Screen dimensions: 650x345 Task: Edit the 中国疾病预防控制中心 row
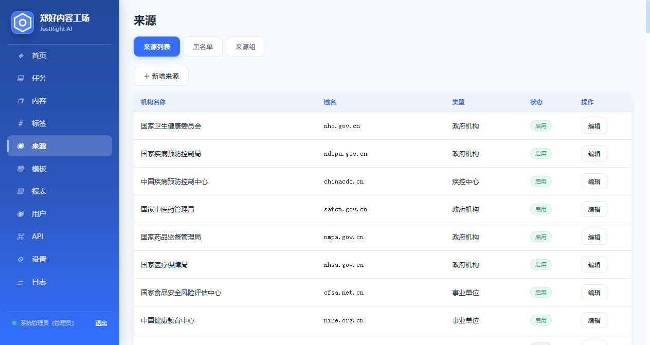(x=594, y=181)
